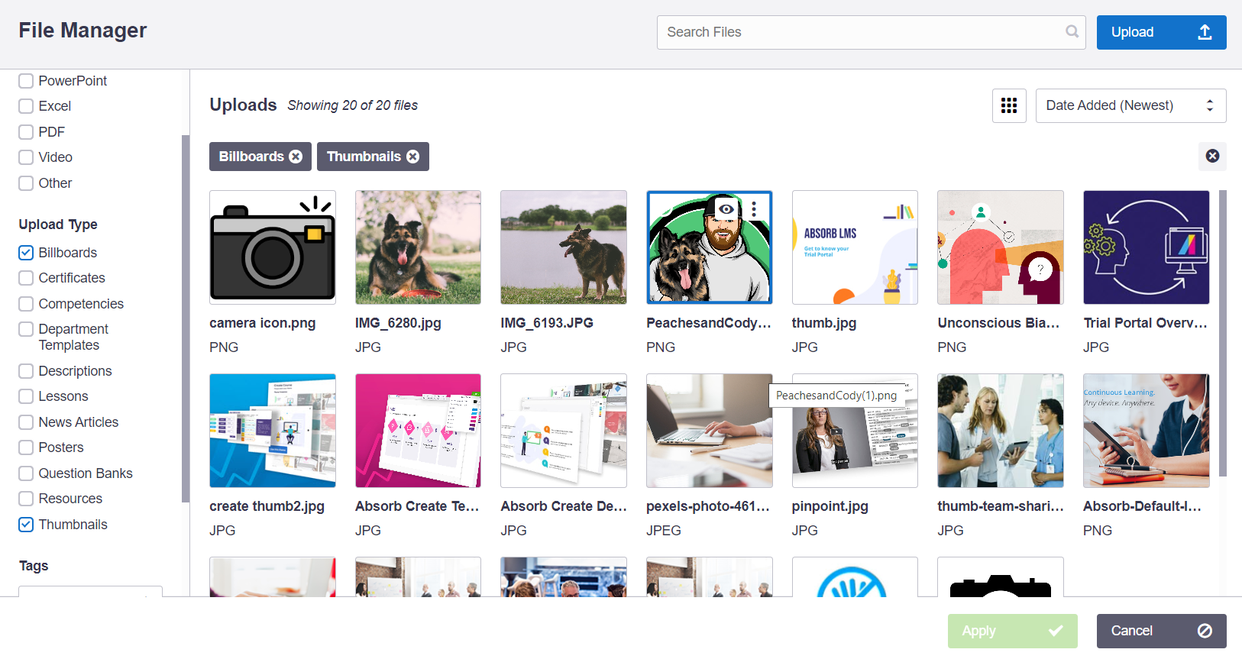Switch to grid view icon
1242x659 pixels.
click(x=1008, y=105)
